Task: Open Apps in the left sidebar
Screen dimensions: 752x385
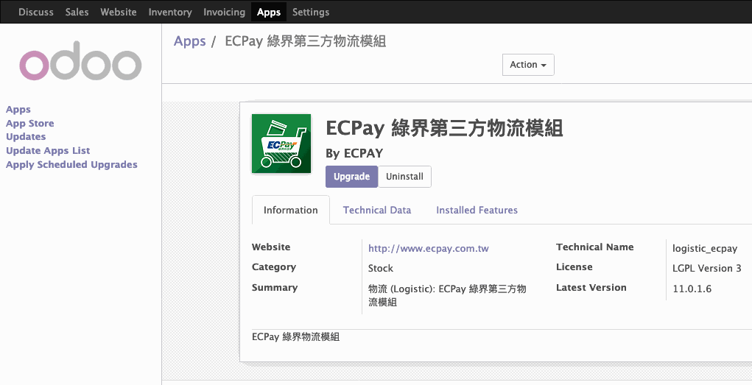Action: tap(18, 109)
